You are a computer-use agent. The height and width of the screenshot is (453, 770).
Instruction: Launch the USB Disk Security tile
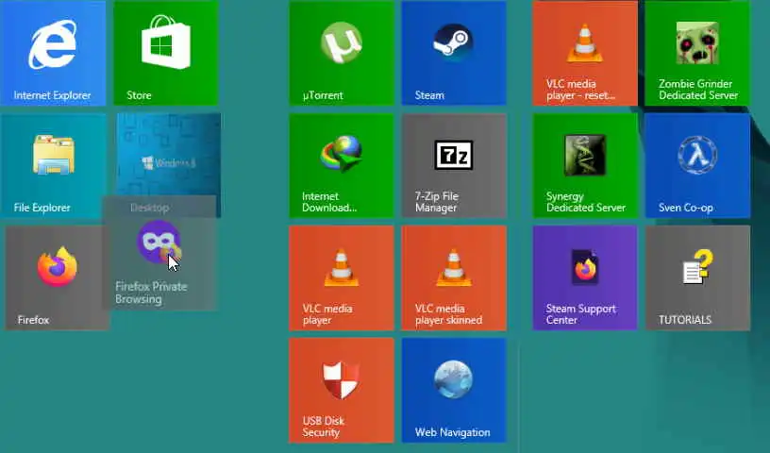(x=342, y=390)
